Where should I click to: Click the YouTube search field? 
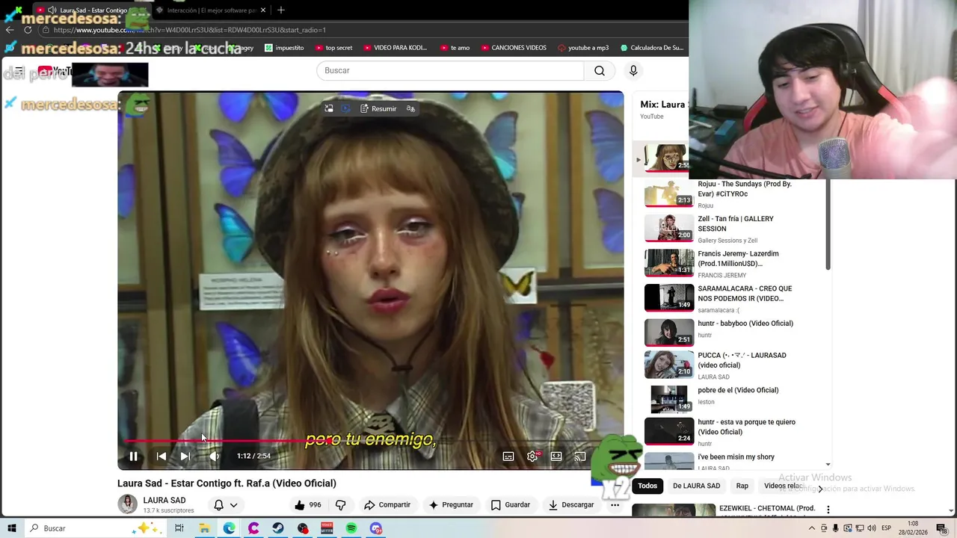[450, 70]
